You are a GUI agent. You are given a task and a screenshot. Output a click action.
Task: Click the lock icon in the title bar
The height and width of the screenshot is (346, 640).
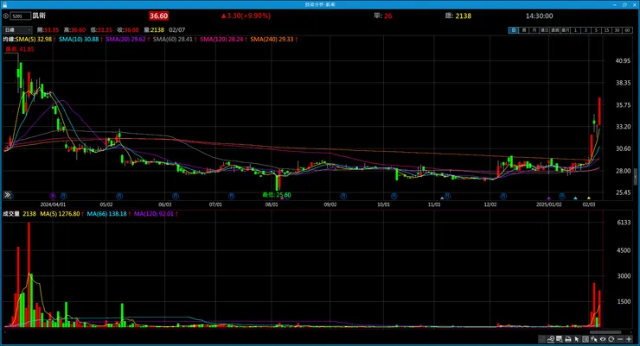[5, 4]
